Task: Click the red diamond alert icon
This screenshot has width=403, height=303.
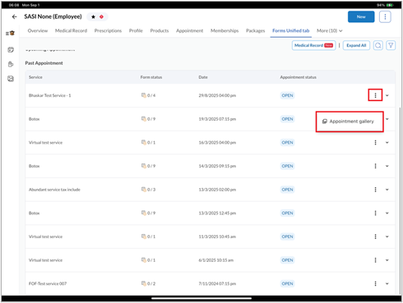Action: coord(101,17)
